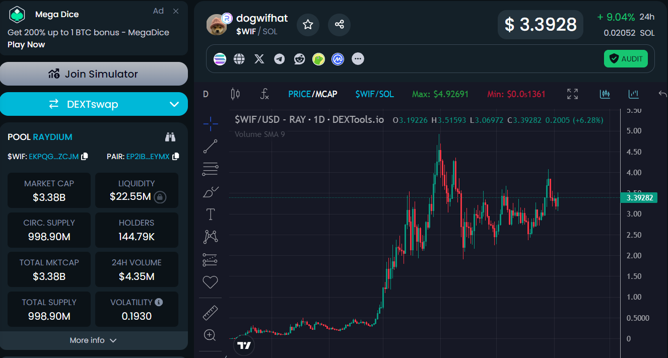Select the zoom in tool
This screenshot has height=358, width=668.
(210, 335)
